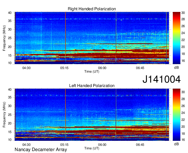Click the 24 dB value on bottom colorbar
The width and height of the screenshot is (188, 153).
183,113
